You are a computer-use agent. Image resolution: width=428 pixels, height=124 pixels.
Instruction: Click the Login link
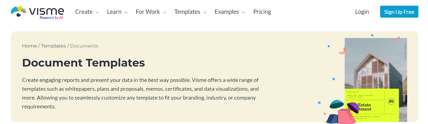(362, 12)
